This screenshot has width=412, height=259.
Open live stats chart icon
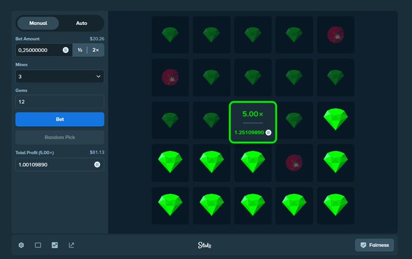[55, 245]
